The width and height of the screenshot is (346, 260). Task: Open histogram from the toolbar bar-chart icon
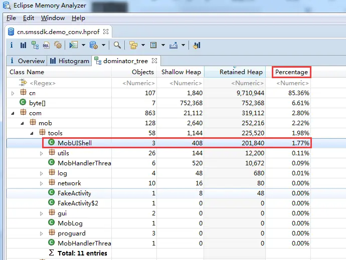[23, 45]
